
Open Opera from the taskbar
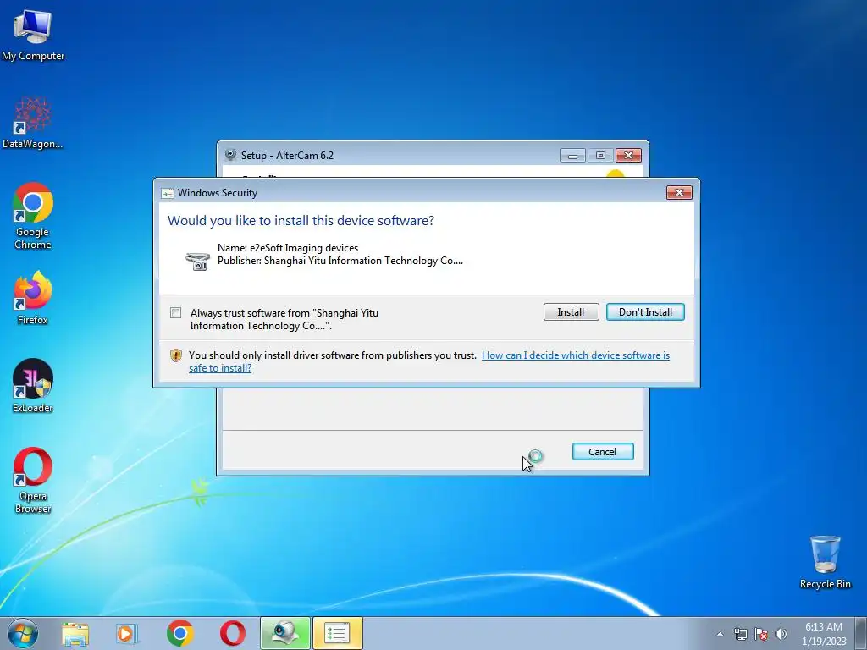point(233,633)
